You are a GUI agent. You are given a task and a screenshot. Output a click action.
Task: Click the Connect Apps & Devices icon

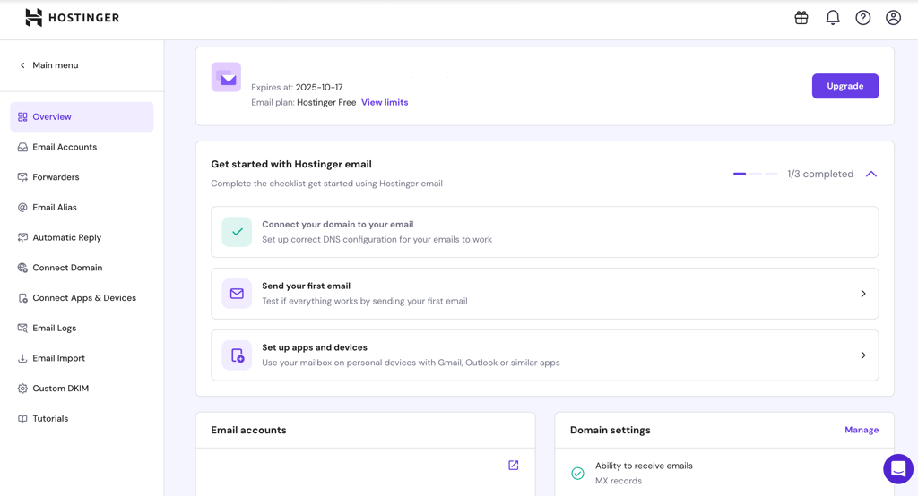coord(22,298)
